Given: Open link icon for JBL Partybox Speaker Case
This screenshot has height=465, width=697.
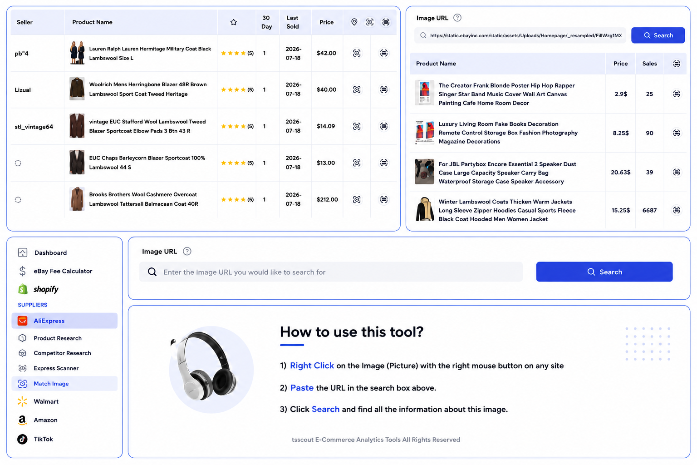Looking at the screenshot, I should coord(677,172).
